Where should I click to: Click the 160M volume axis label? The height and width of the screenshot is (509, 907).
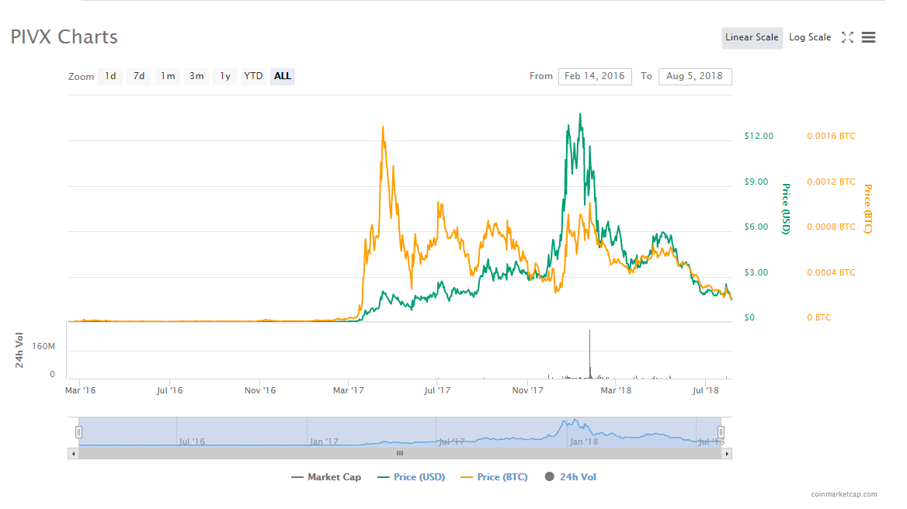point(43,347)
